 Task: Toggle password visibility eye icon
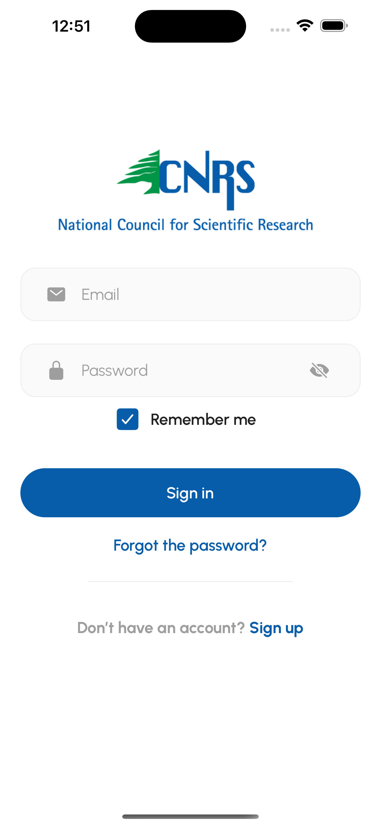(320, 370)
